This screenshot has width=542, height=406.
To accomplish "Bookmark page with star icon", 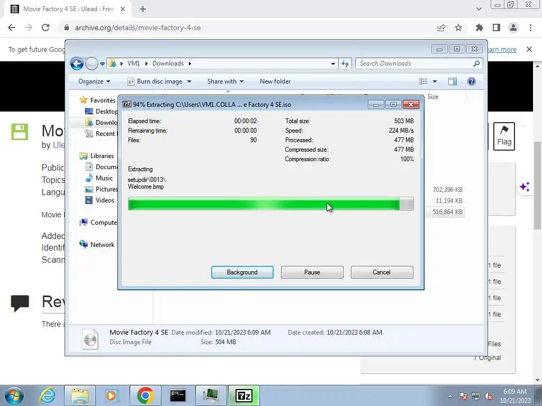I will (458, 27).
